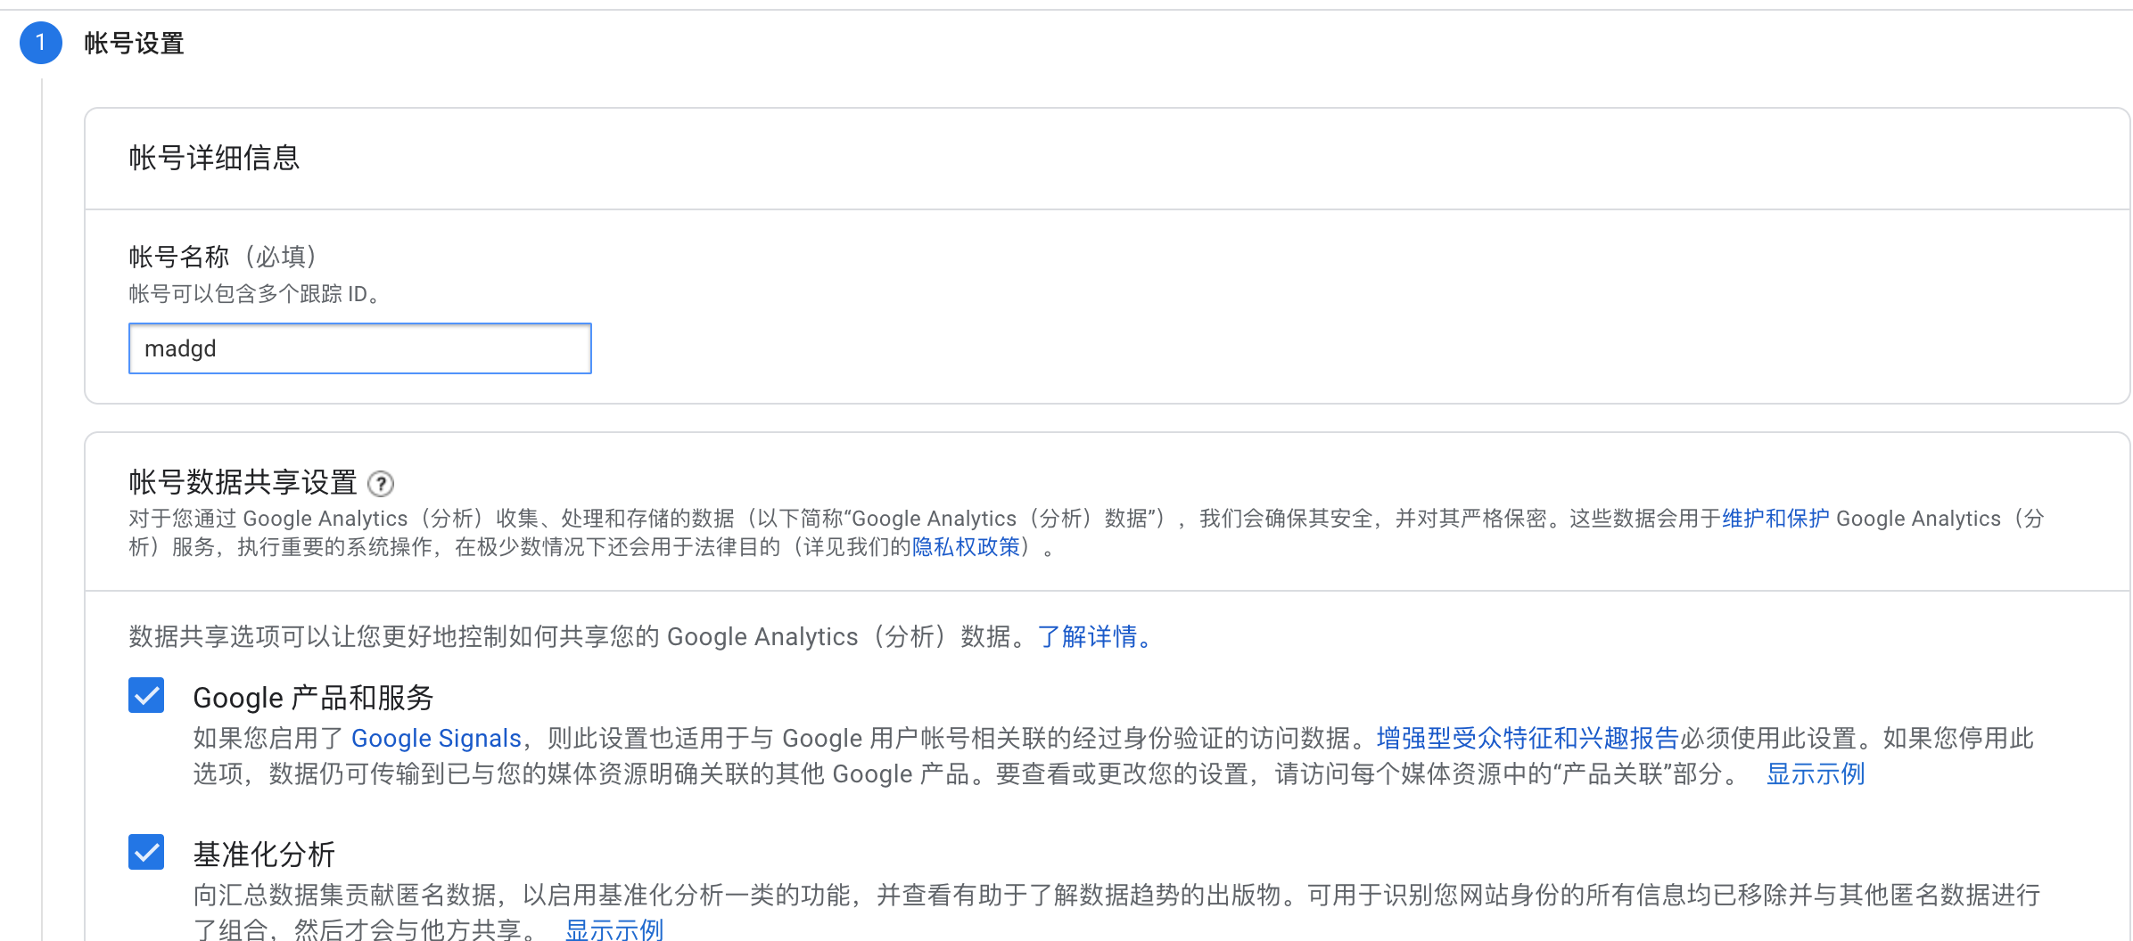Select the 帐号设置 step title
This screenshot has width=2133, height=941.
click(134, 43)
